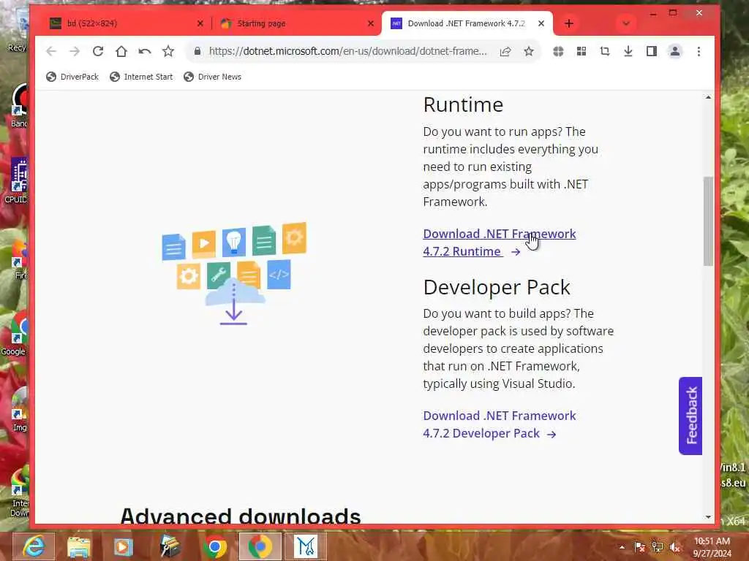This screenshot has height=561, width=749.
Task: Open the media player taskbar icon
Action: pyautogui.click(x=123, y=546)
